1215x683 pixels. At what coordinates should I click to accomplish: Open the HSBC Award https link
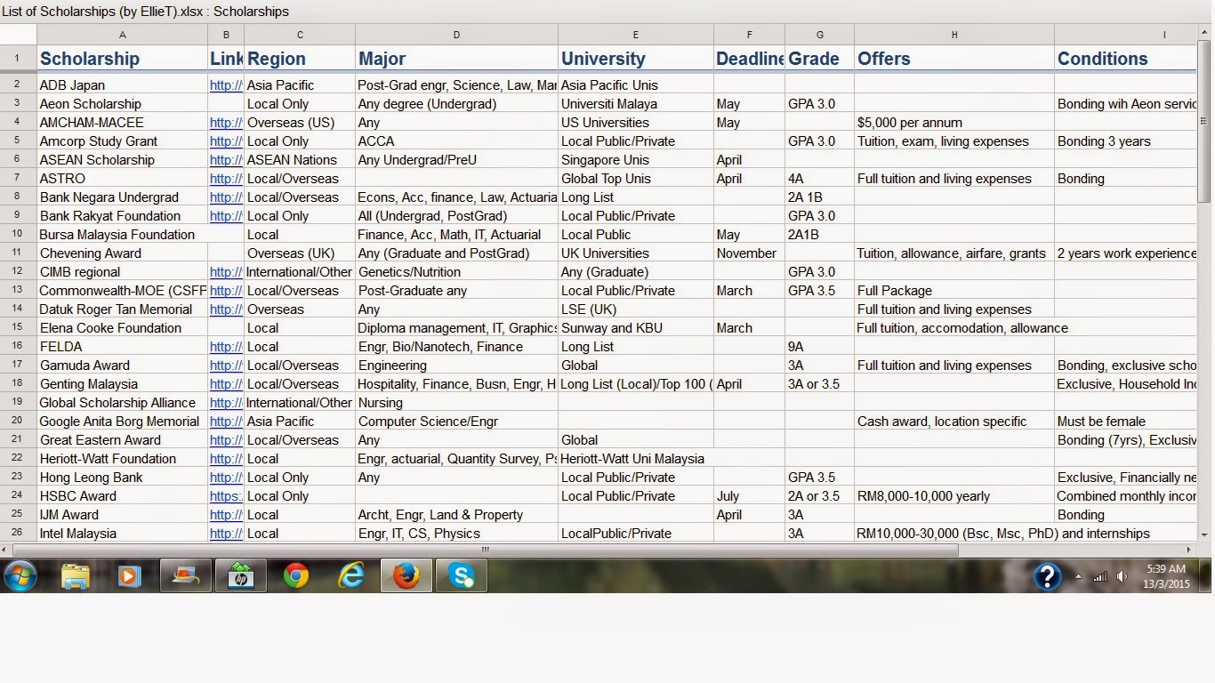click(226, 496)
